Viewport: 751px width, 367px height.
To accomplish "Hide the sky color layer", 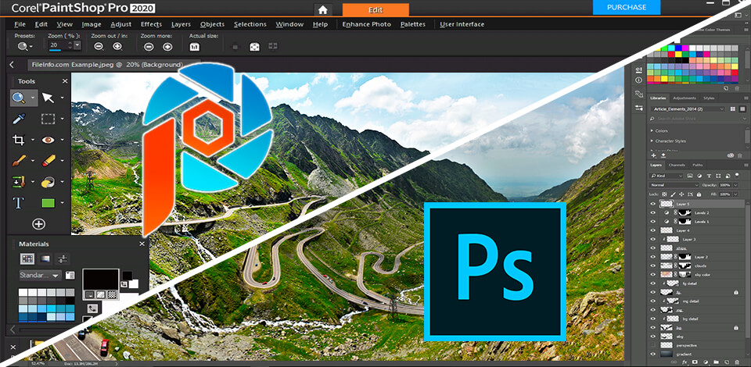I will tap(652, 275).
